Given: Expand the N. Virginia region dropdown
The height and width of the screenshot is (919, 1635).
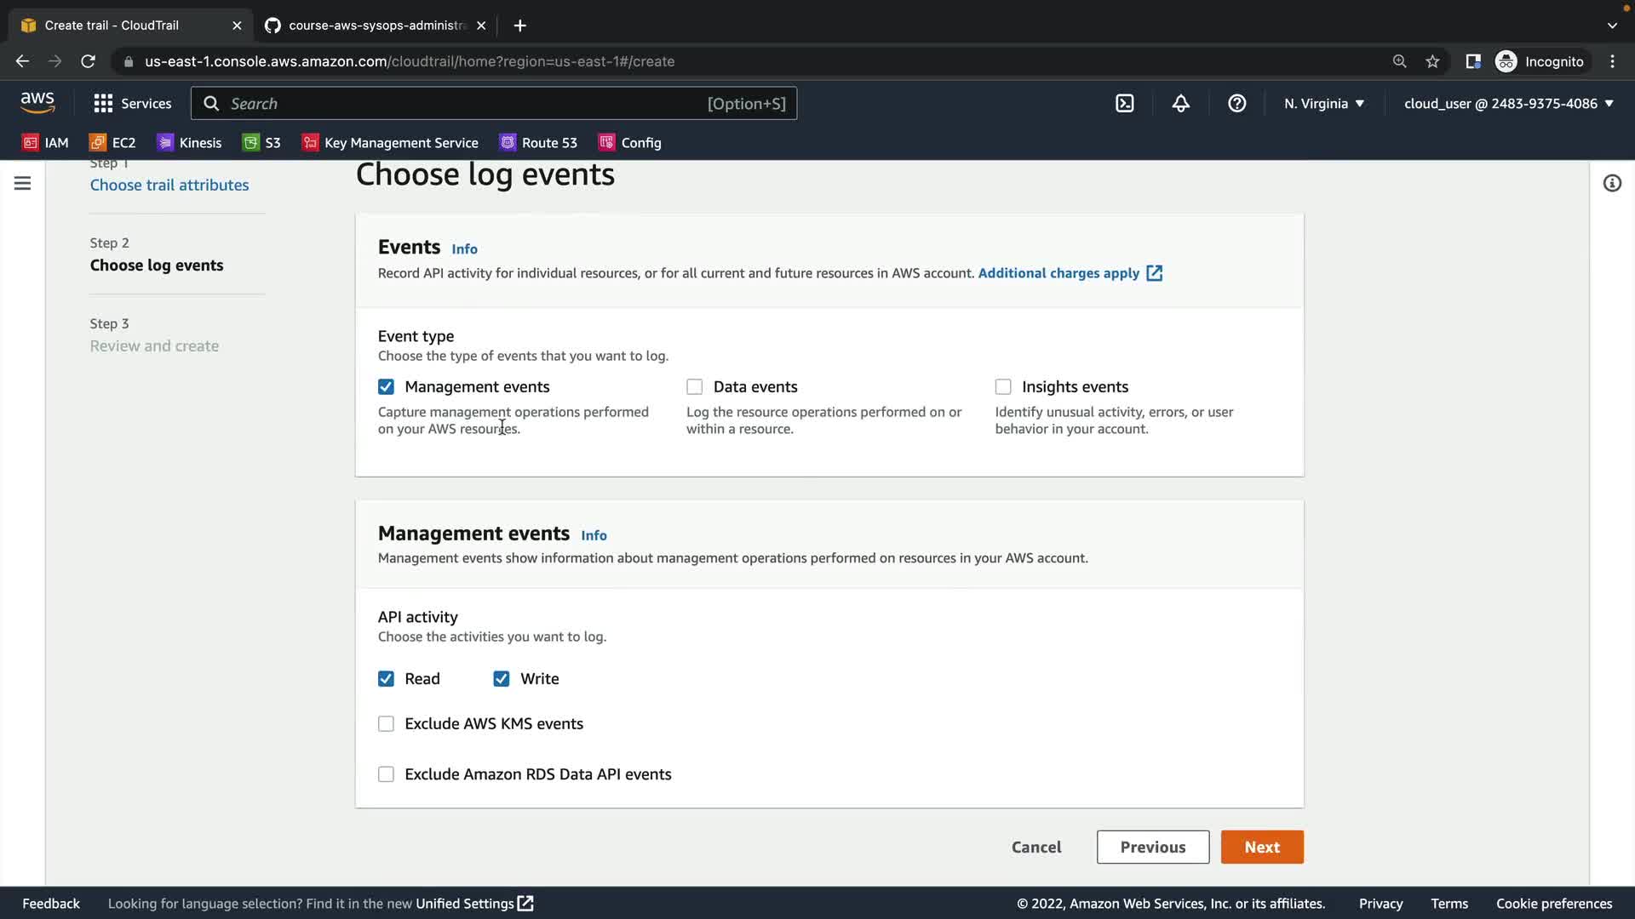Looking at the screenshot, I should [1324, 104].
